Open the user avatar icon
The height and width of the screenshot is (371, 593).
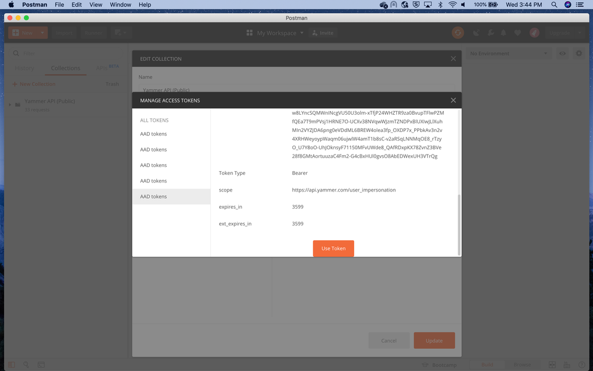534,33
